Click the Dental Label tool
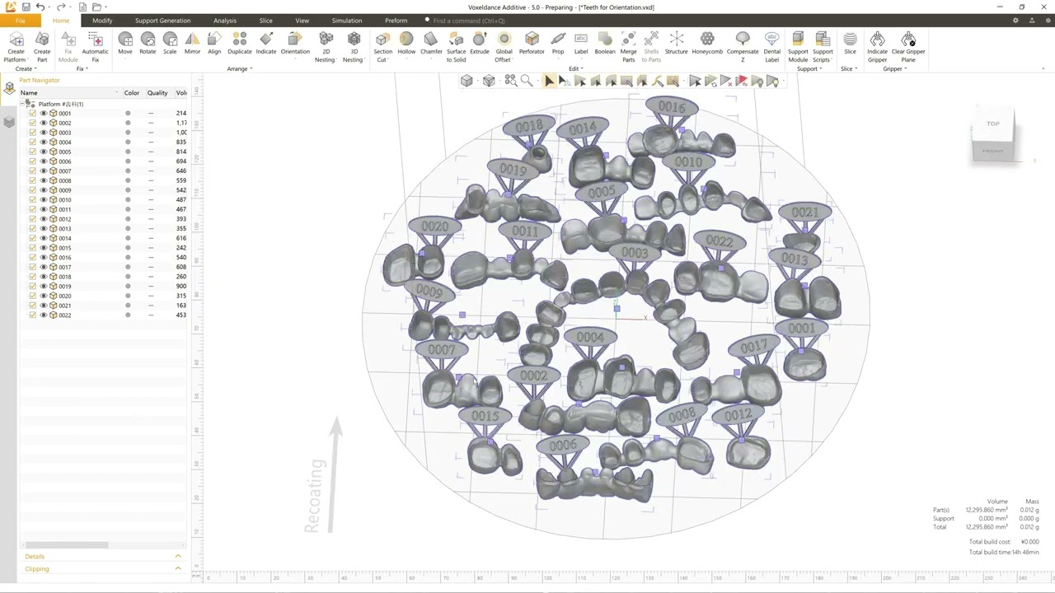 tap(772, 47)
